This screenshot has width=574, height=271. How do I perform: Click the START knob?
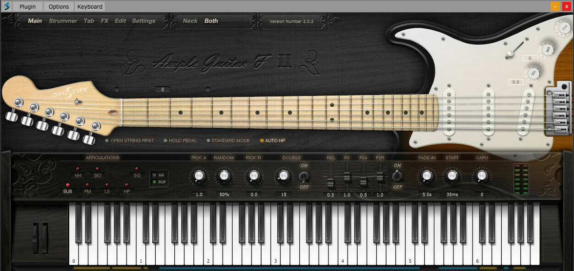452,176
